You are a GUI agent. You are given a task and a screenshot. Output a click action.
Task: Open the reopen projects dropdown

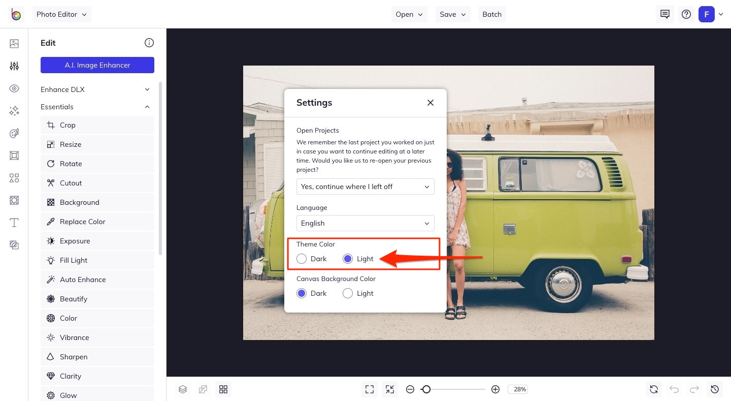365,187
